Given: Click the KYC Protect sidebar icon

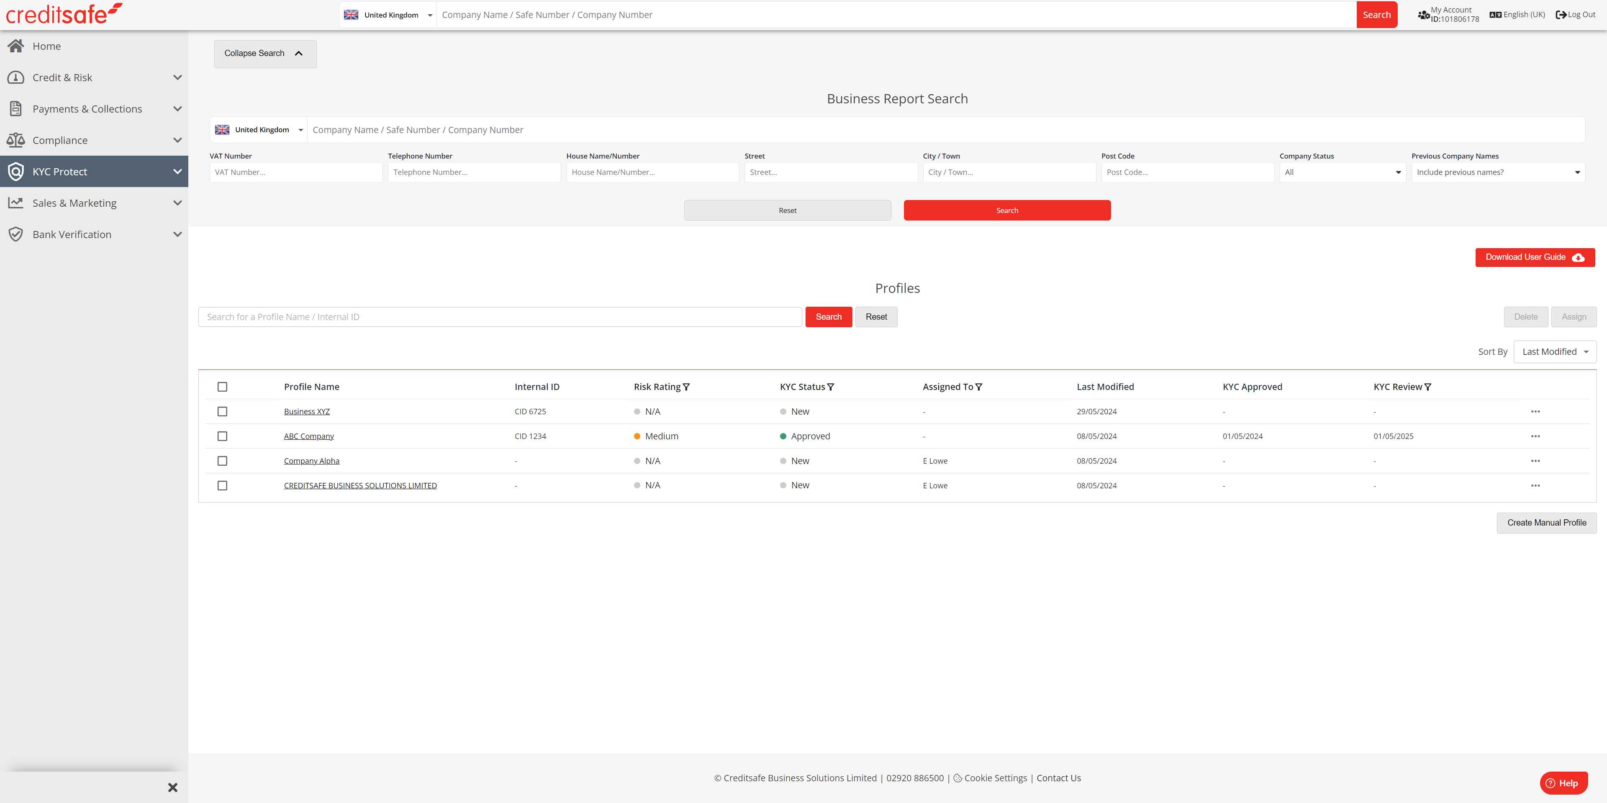Looking at the screenshot, I should [15, 171].
